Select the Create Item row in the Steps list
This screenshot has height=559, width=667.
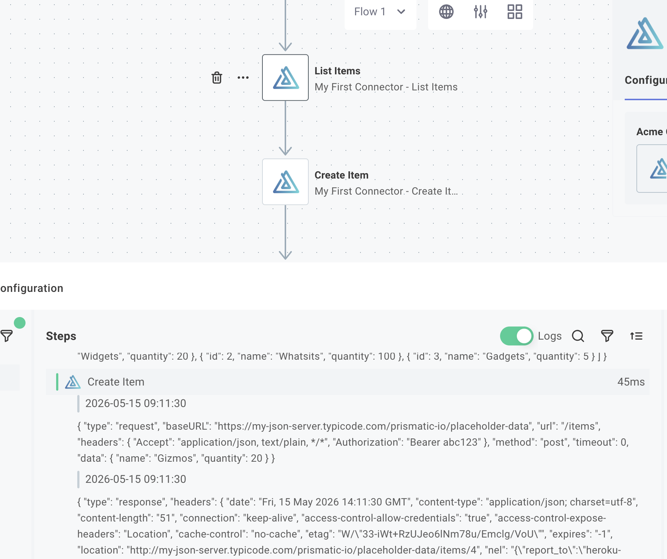(348, 382)
